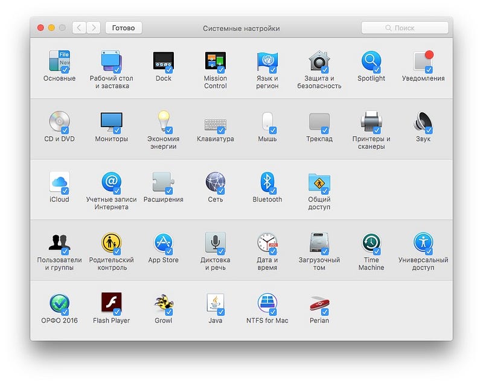The height and width of the screenshot is (384, 483).
Task: Open Диктовка и речь microphone icon
Action: point(216,243)
